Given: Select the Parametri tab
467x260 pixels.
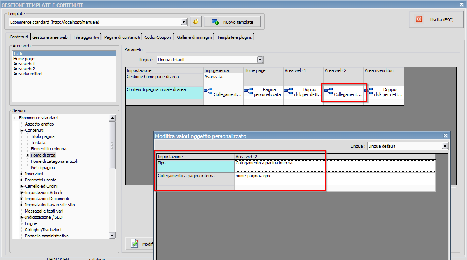Looking at the screenshot, I should [x=133, y=49].
